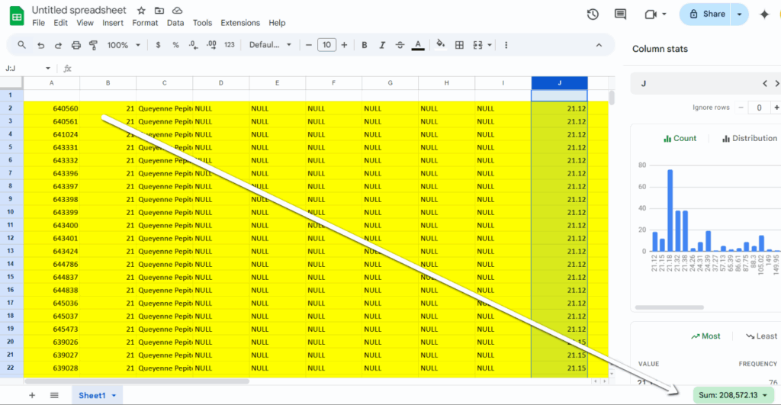Star the Untitled spreadsheet document

(x=141, y=11)
